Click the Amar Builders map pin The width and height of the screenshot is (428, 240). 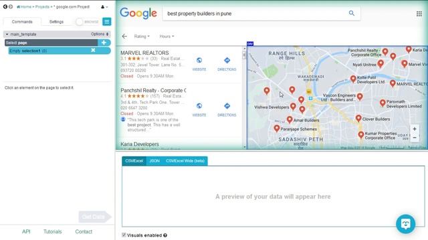pyautogui.click(x=290, y=119)
